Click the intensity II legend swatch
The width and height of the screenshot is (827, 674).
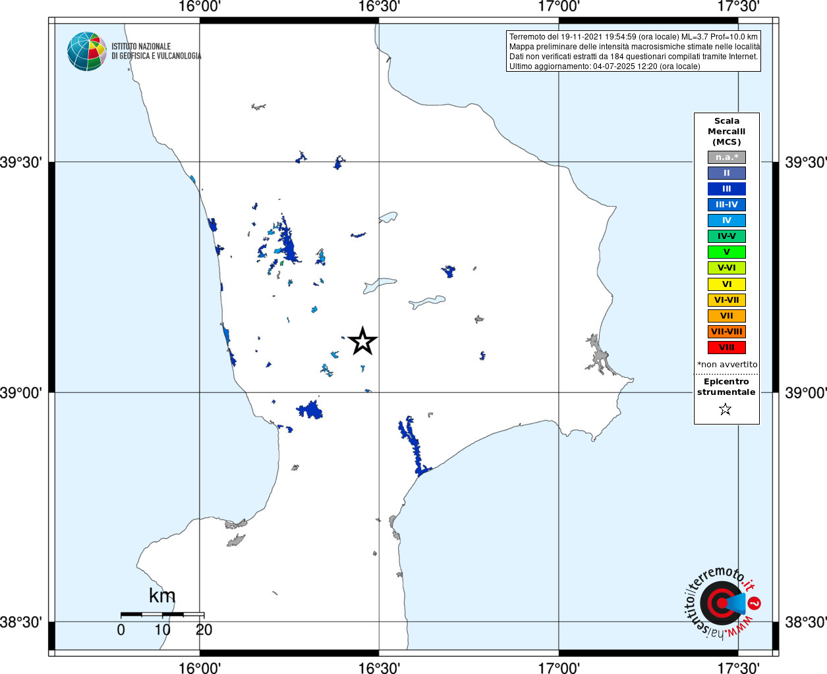727,173
